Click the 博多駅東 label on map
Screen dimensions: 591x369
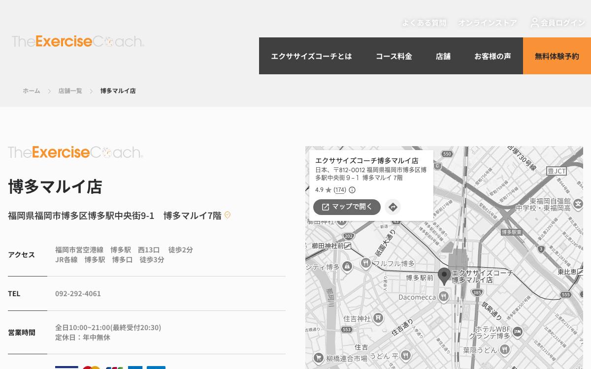click(512, 232)
